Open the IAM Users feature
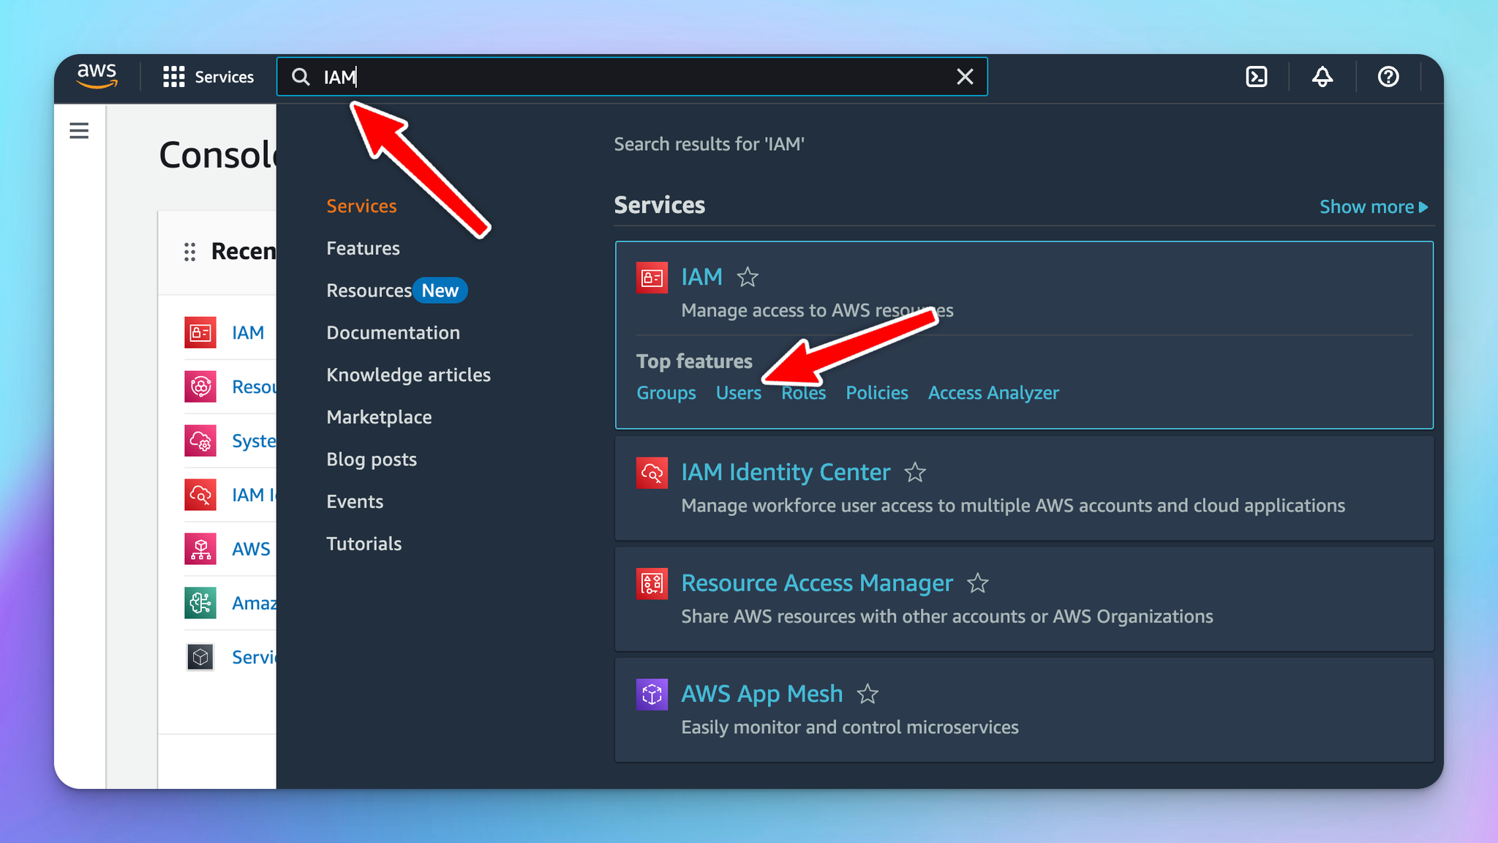The width and height of the screenshot is (1498, 843). (x=738, y=394)
